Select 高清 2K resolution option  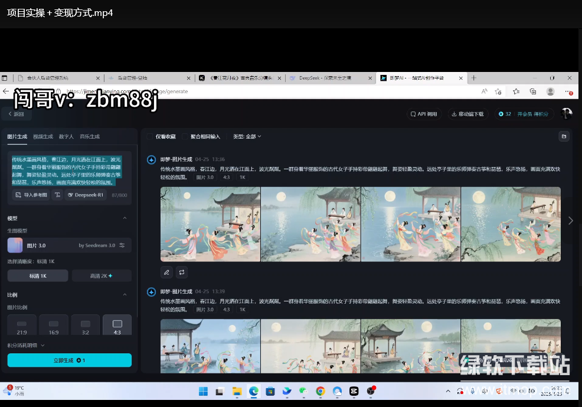102,275
